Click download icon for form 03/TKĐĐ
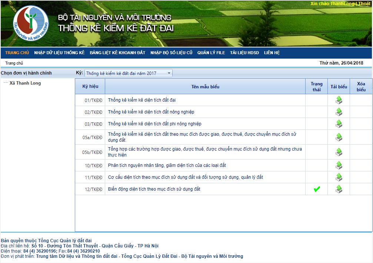The width and height of the screenshot is (373, 263). tap(339, 124)
